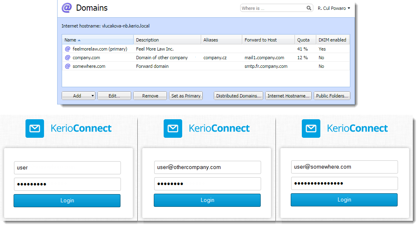Click Login under user@somewhere.com form
This screenshot has height=227, width=419.
[344, 200]
